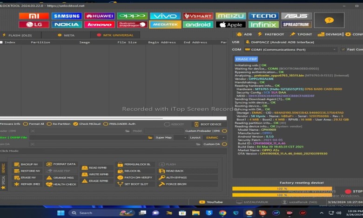363x218 pixels.
Task: Enable the Format All option
Action: click(26, 124)
